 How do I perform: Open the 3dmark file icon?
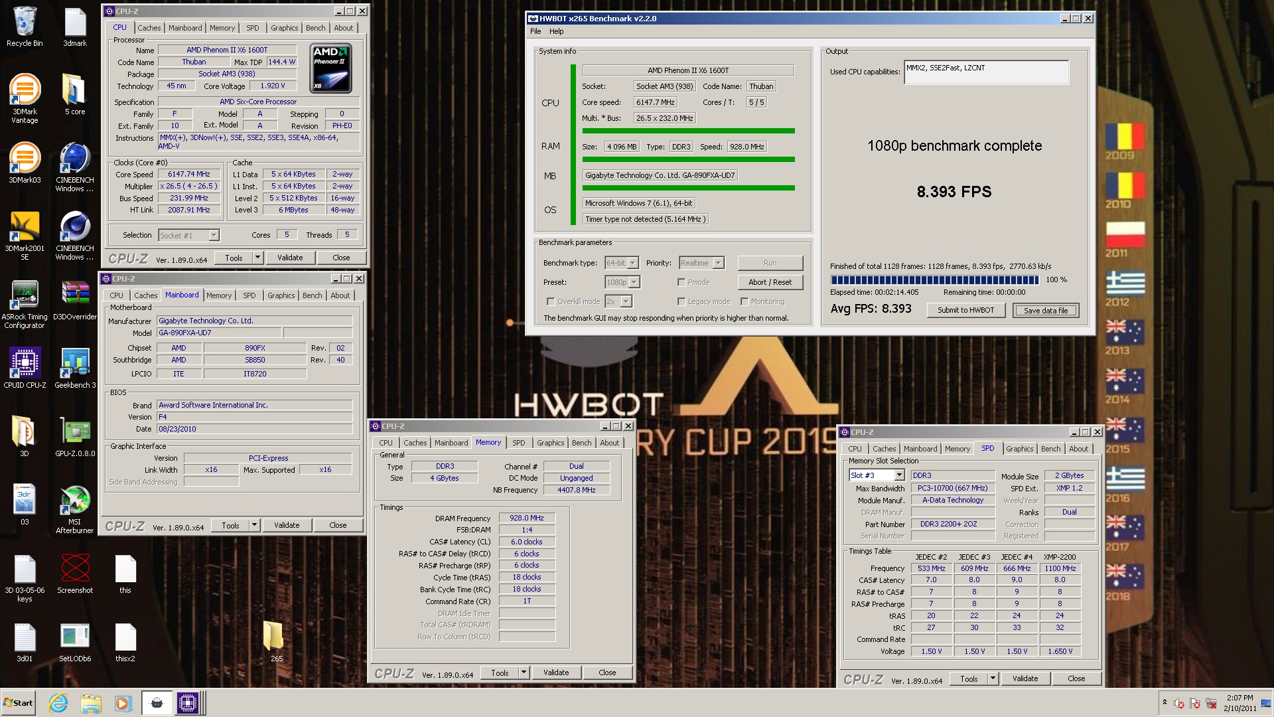click(x=75, y=27)
